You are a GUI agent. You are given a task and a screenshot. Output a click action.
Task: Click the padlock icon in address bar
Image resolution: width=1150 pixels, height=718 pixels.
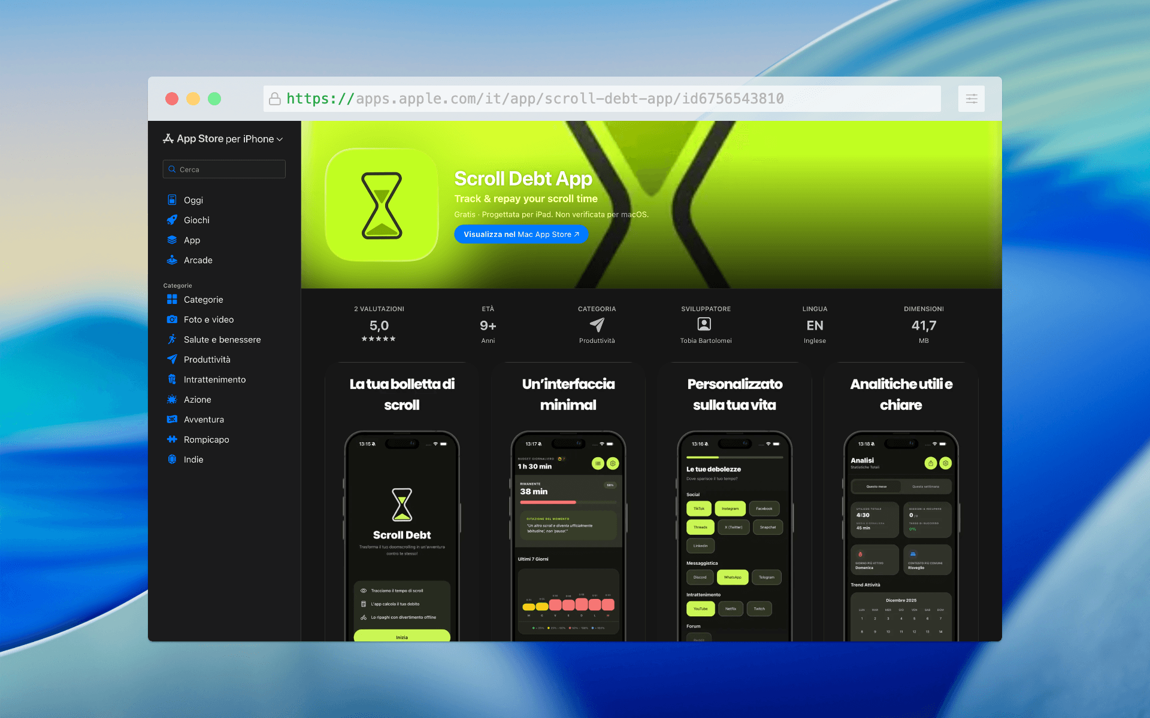(275, 99)
